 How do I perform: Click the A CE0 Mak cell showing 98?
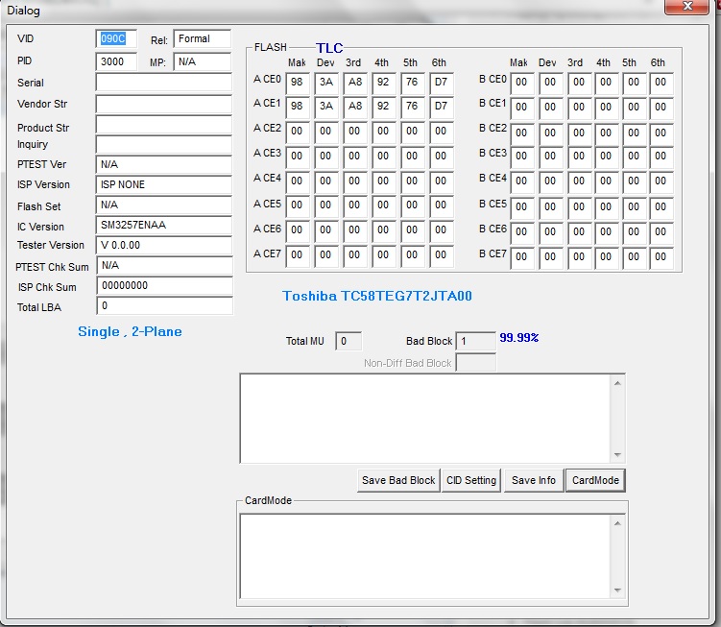tap(298, 84)
